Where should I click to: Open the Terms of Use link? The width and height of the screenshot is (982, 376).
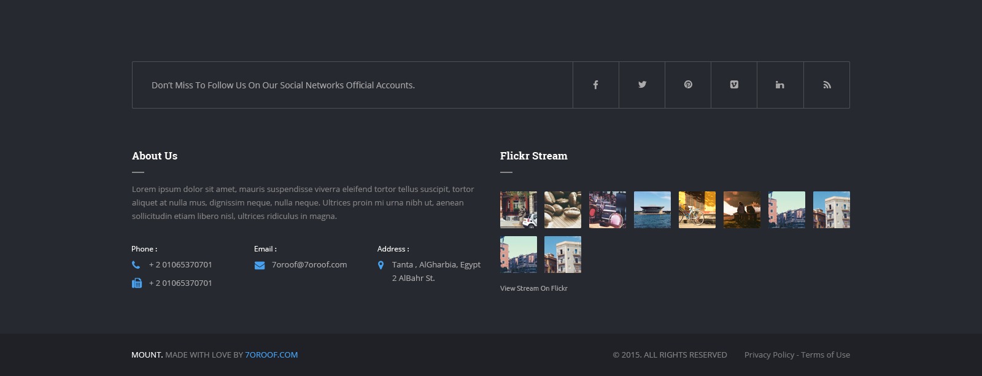(825, 355)
